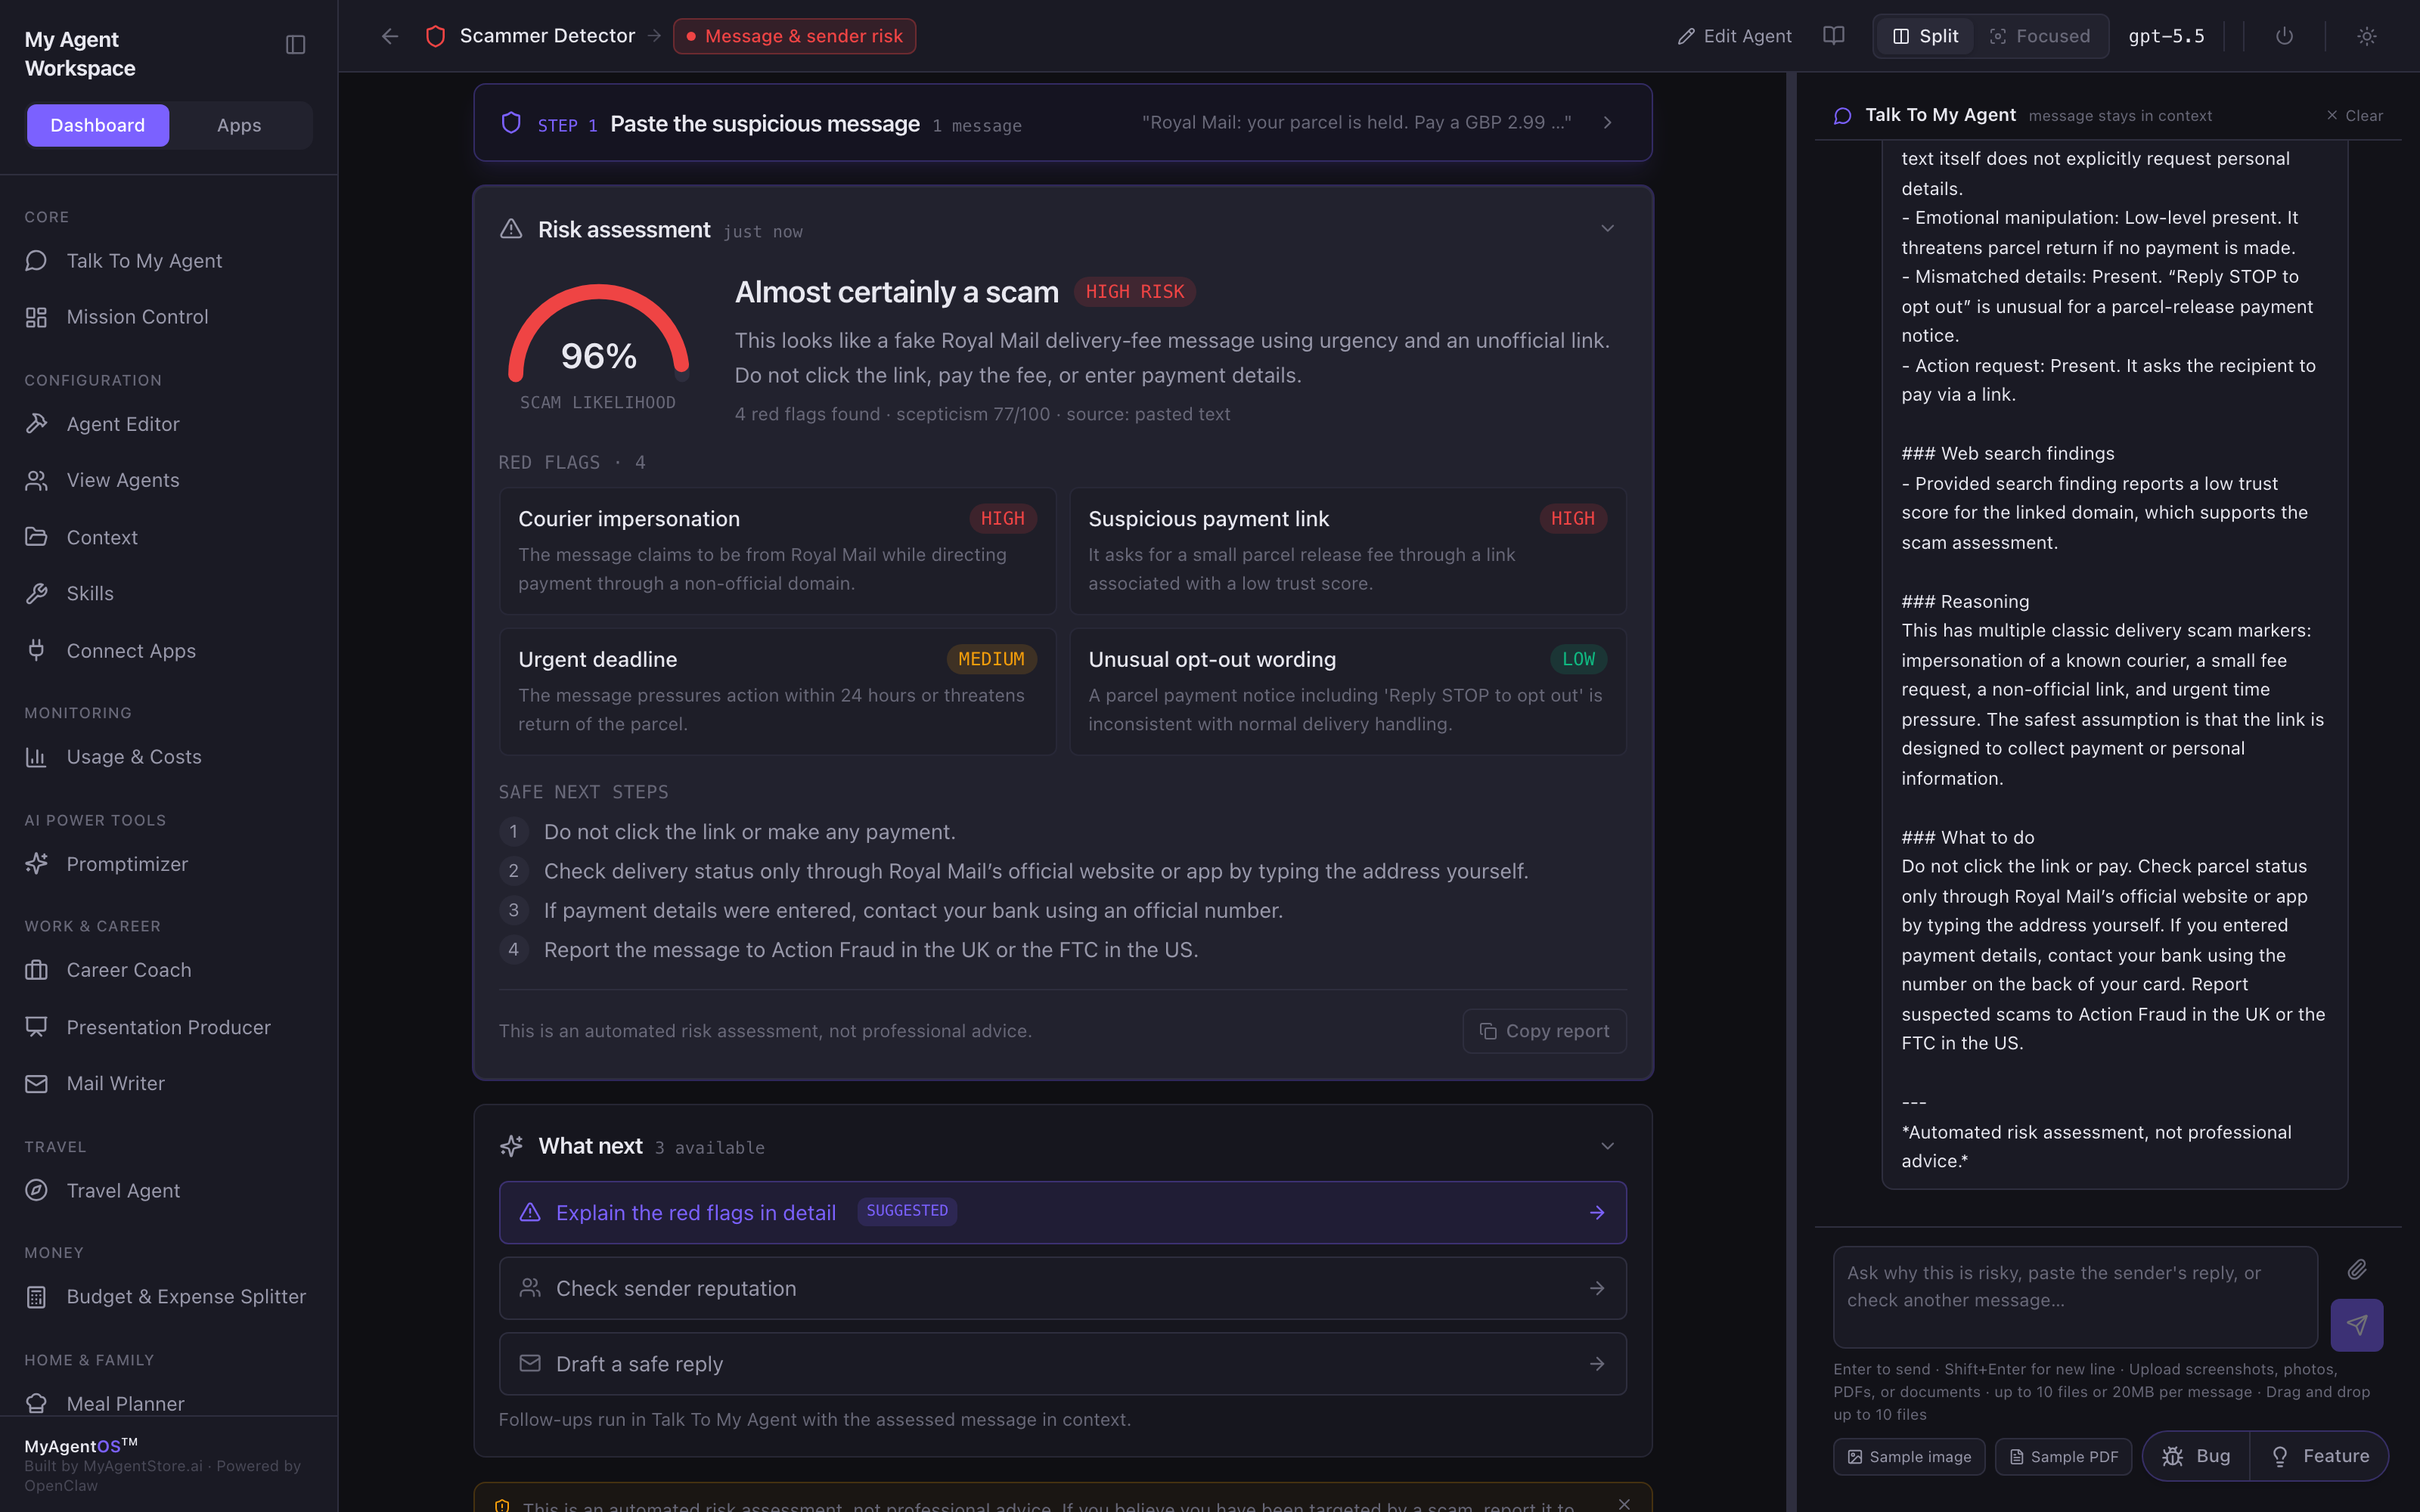Click the Meal Planner chef hat icon

37,1403
